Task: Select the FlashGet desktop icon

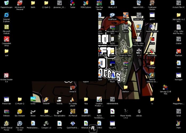Action: pos(179,51)
